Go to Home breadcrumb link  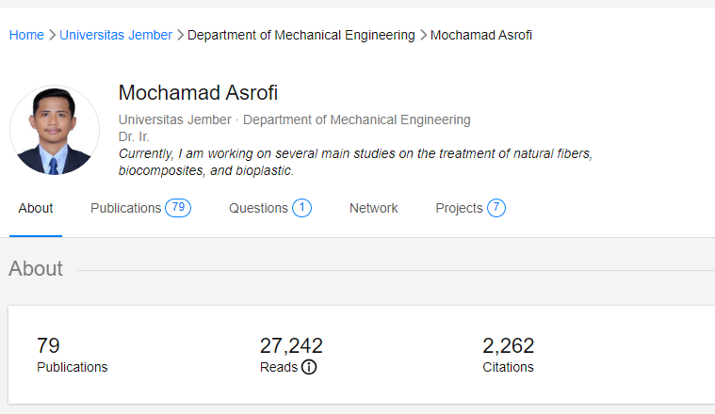pos(26,35)
